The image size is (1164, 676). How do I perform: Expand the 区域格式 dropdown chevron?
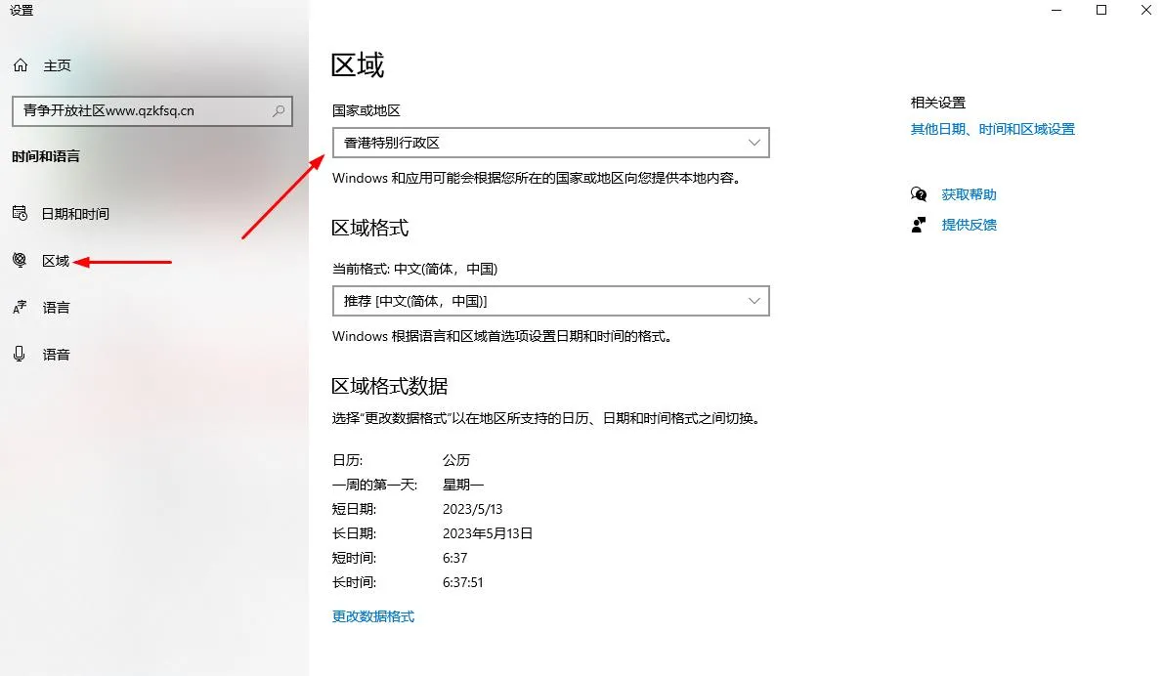754,301
